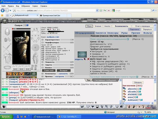Click the IE stop loading X icon
The image size is (158, 119).
tap(109, 10)
